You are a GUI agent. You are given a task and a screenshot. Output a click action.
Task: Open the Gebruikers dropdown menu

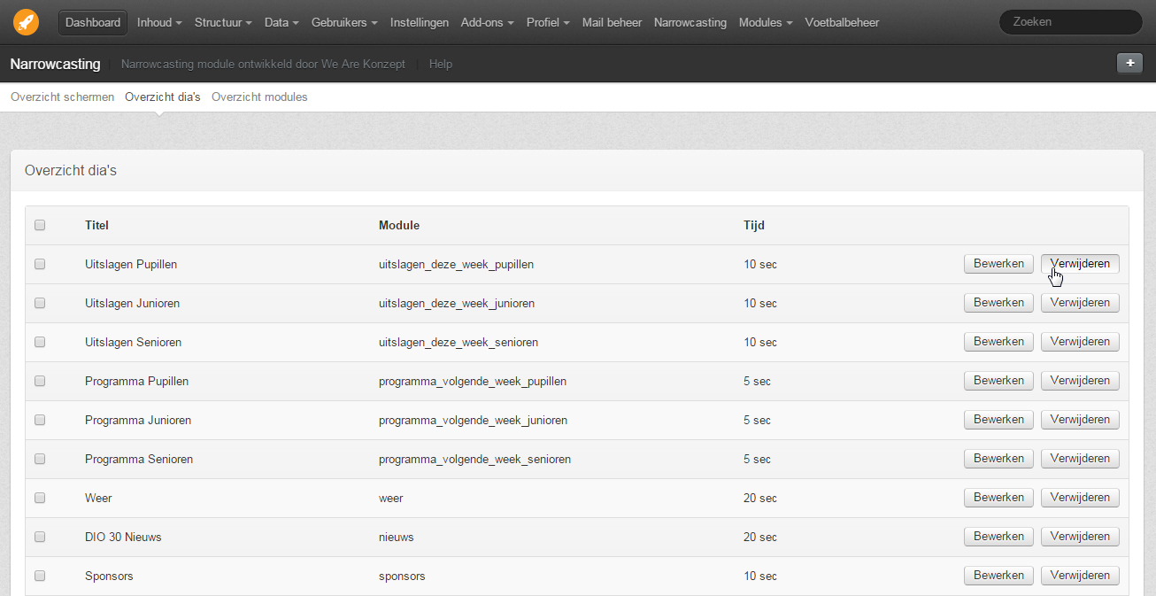click(x=345, y=22)
